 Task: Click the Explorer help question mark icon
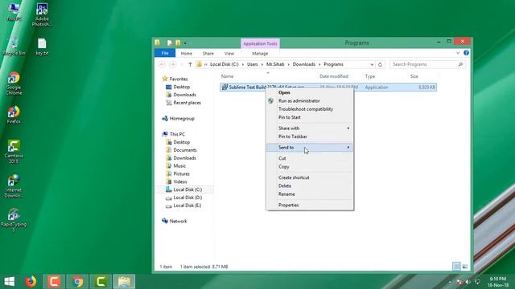coord(466,53)
